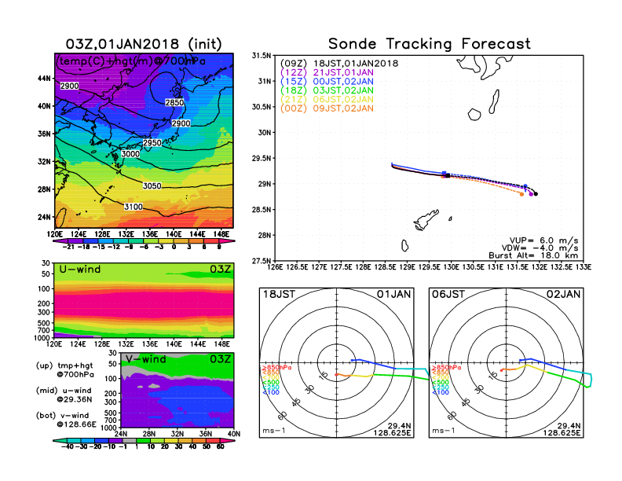
Task: Click "≥850hPa" legend in the 18JST hodograph
Action: 276,368
